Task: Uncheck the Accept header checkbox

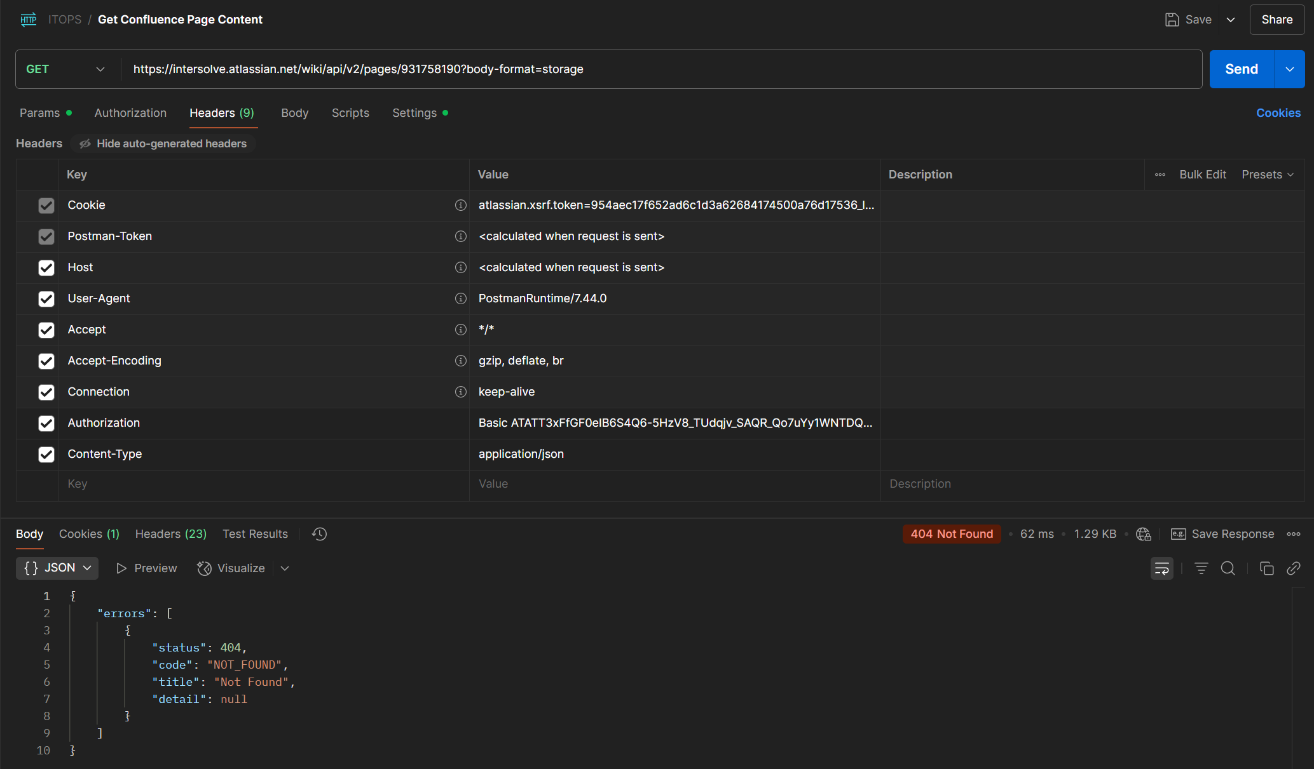Action: pyautogui.click(x=46, y=330)
